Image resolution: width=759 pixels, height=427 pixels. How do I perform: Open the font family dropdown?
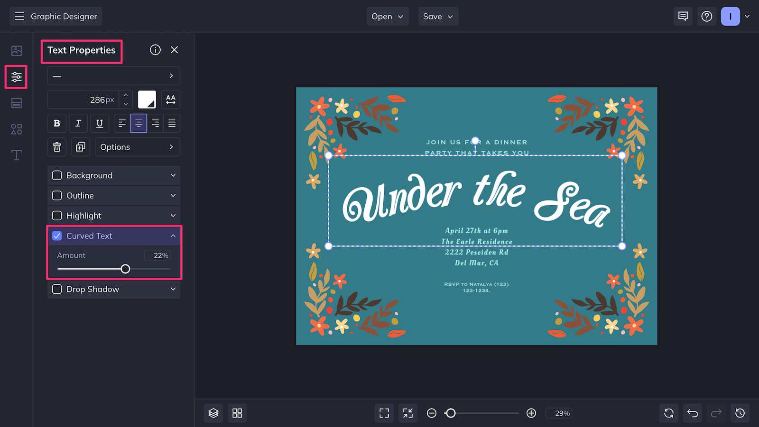pos(113,75)
